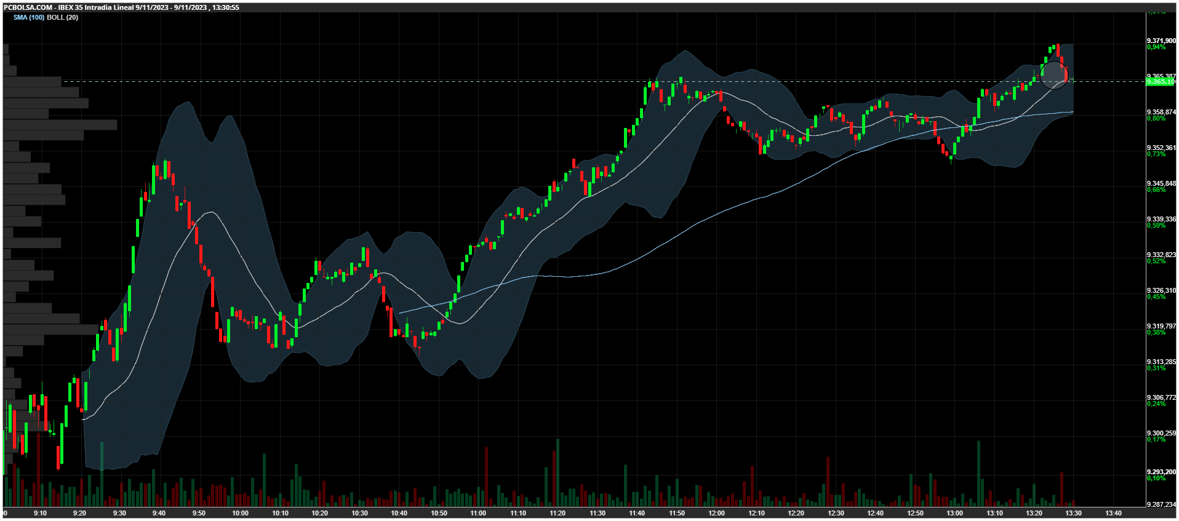Select the 9.287,234 price axis label
Image resolution: width=1179 pixels, height=521 pixels.
(x=1161, y=504)
